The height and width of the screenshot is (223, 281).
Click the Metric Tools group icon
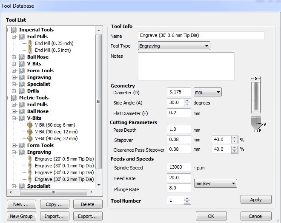click(x=14, y=98)
